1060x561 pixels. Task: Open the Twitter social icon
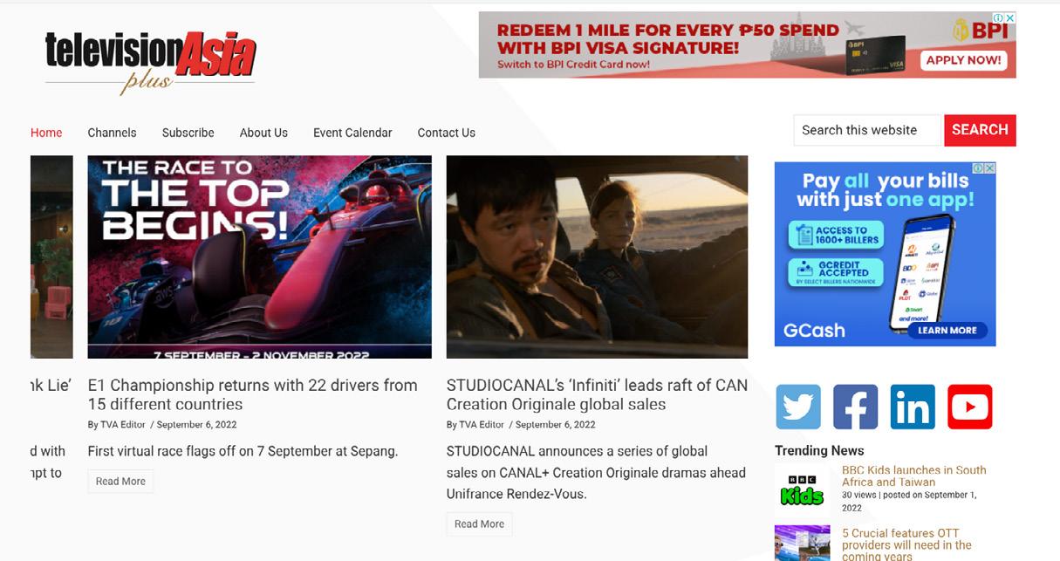tap(798, 407)
